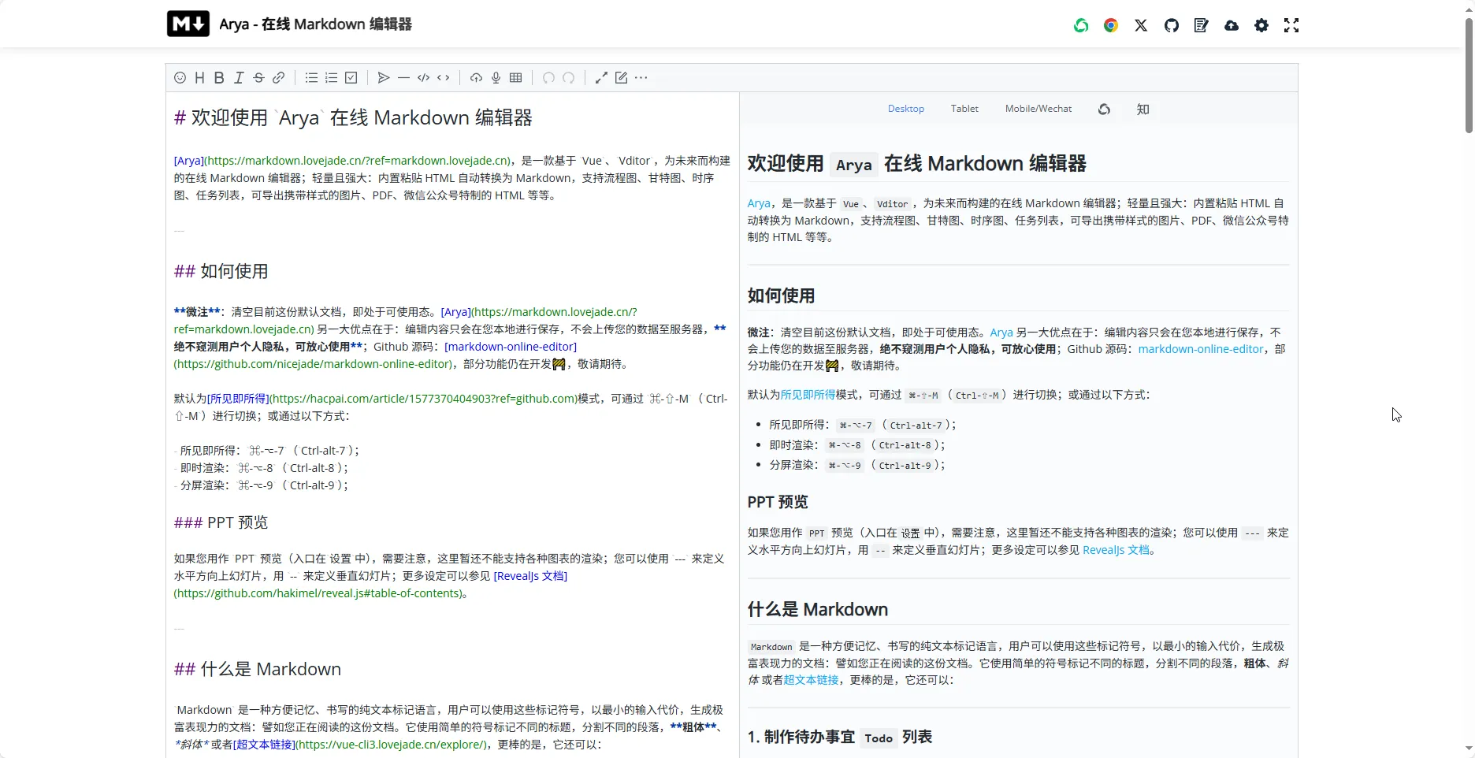The width and height of the screenshot is (1475, 758).
Task: Toggle the editor fullscreen arrows icon
Action: click(x=601, y=78)
